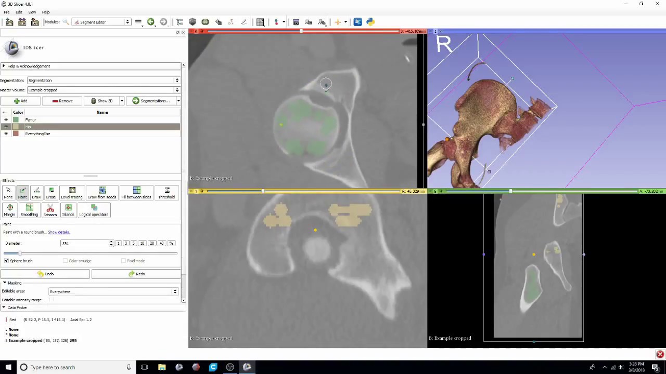This screenshot has height=374, width=666.
Task: Select the Logical operators effect
Action: click(94, 210)
